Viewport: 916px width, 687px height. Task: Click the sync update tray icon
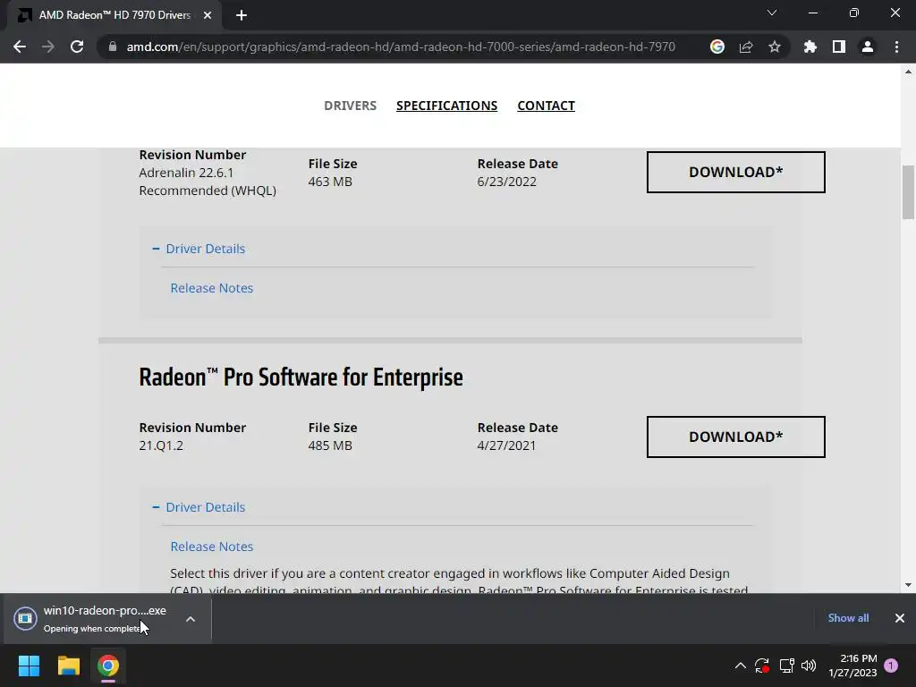click(x=762, y=666)
